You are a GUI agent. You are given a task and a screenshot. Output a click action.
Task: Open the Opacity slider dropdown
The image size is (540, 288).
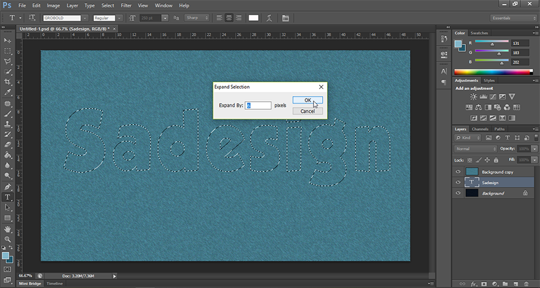(534, 149)
